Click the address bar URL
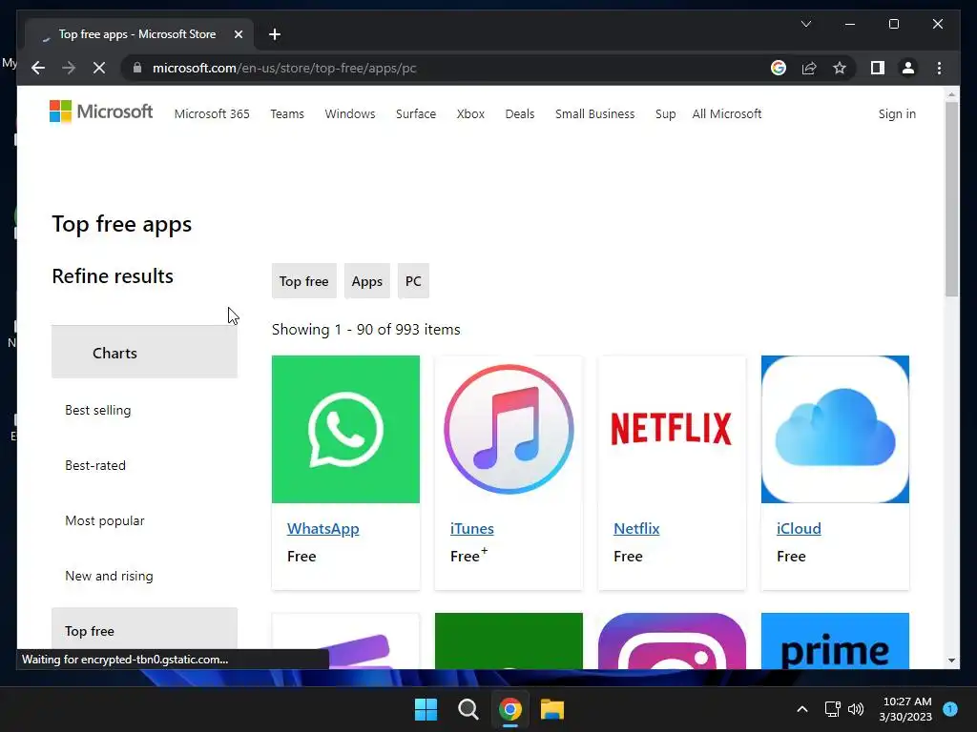Viewport: 977px width, 732px height. click(284, 68)
